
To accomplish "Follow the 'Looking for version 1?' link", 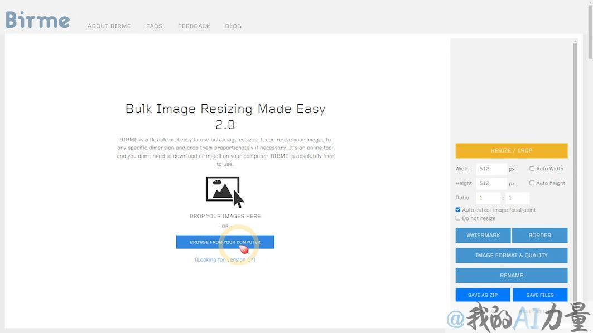I will [225, 259].
